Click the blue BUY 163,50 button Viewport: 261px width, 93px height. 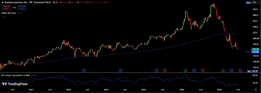pyautogui.click(x=22, y=7)
